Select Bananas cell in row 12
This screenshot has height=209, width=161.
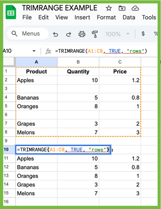(x=37, y=167)
